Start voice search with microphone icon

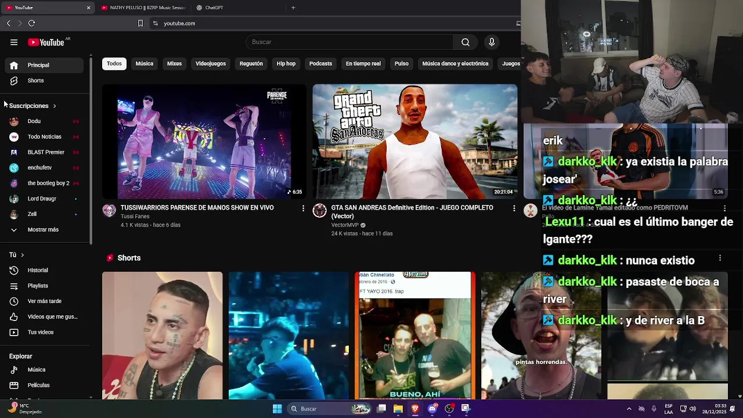point(492,42)
